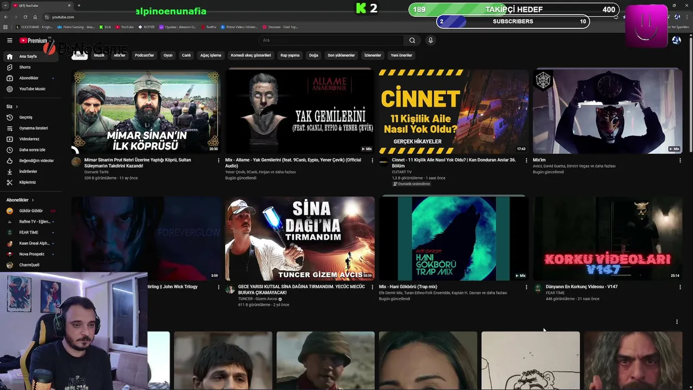Open BOTRIX bookmark in bookmarks bar
Viewport: 693px width, 390px height.
[147, 27]
